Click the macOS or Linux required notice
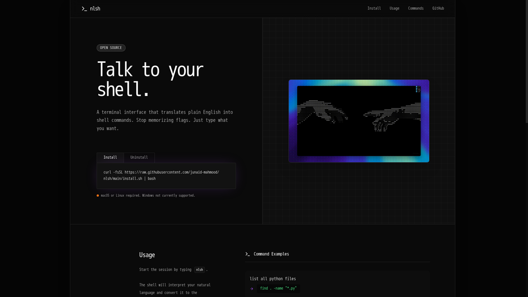The width and height of the screenshot is (528, 297). [148, 195]
